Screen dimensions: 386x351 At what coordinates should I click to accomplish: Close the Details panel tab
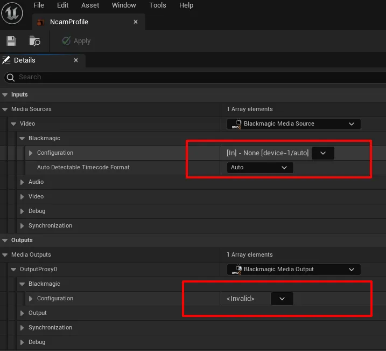click(x=76, y=60)
